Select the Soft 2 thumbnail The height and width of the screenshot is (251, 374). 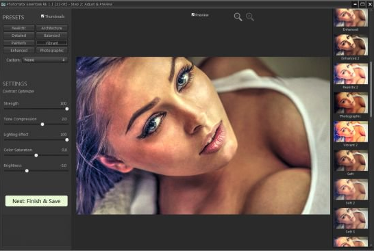pyautogui.click(x=351, y=189)
